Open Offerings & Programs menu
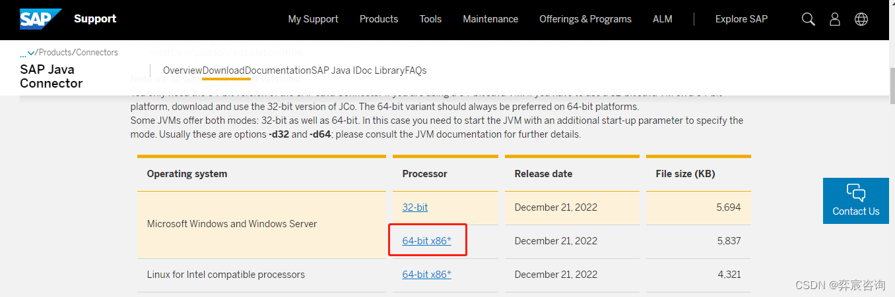895x297 pixels. [585, 19]
